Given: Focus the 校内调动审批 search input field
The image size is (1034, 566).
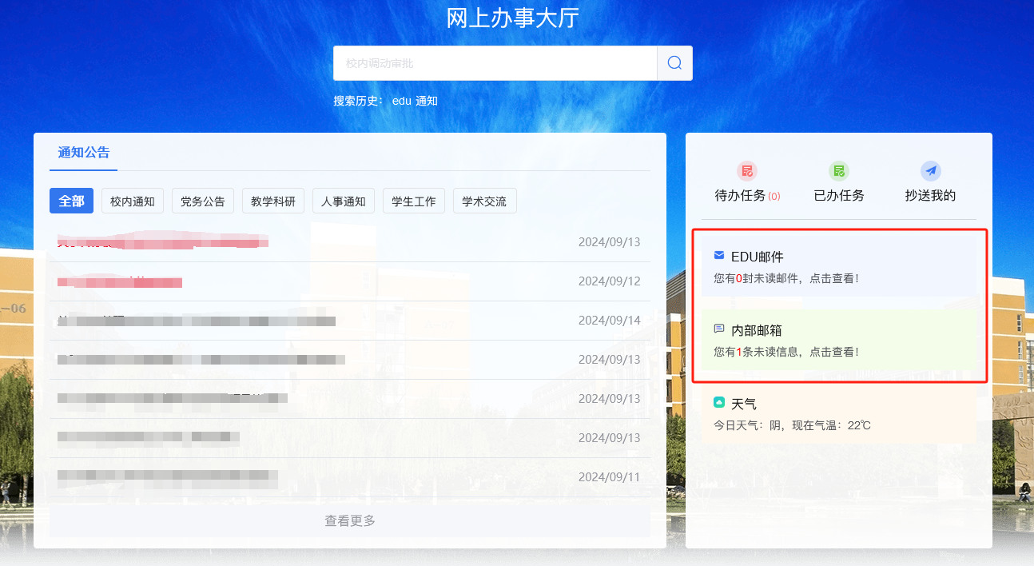Looking at the screenshot, I should (495, 63).
